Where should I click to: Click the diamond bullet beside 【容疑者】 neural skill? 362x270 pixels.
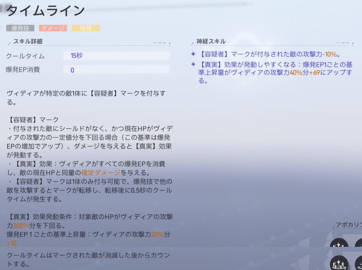point(193,54)
